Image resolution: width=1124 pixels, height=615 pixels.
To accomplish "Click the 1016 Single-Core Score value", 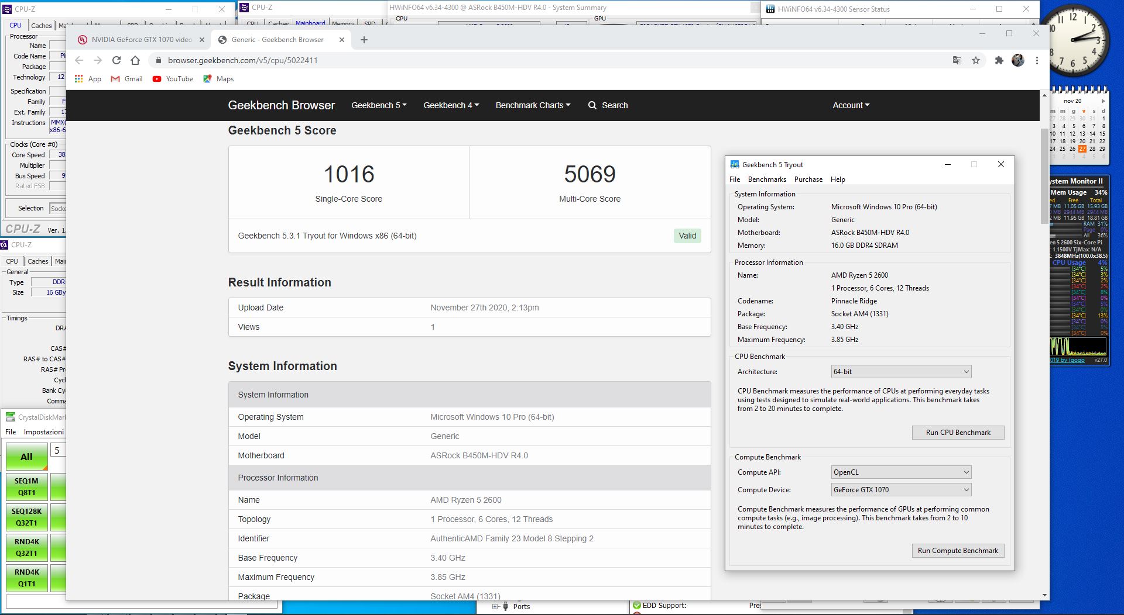I will point(349,174).
